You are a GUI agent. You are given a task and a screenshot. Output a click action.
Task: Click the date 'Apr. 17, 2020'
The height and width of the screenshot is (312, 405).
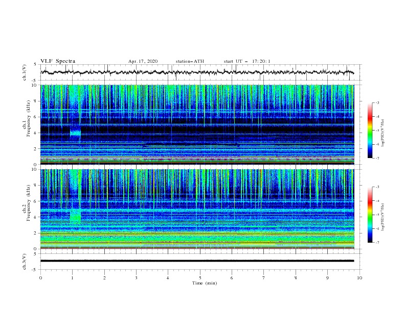coord(143,61)
